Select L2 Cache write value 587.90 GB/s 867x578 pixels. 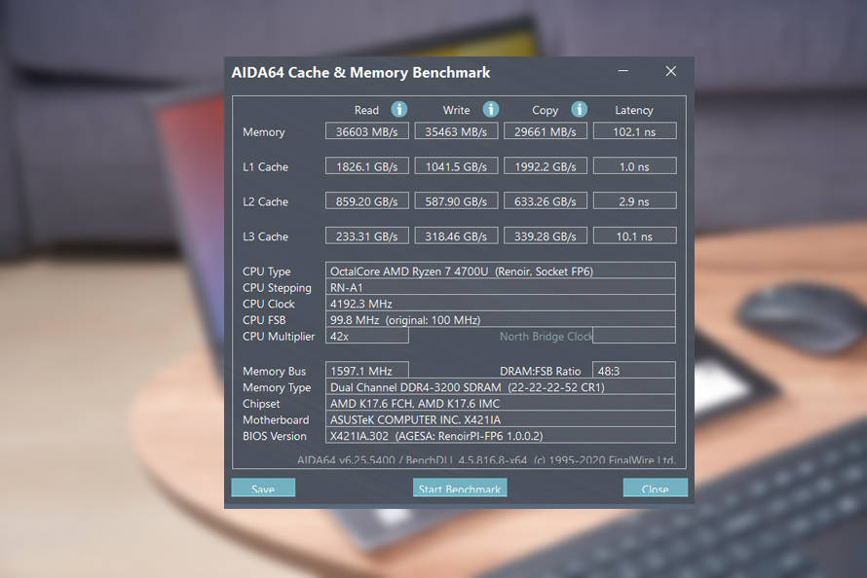[456, 201]
